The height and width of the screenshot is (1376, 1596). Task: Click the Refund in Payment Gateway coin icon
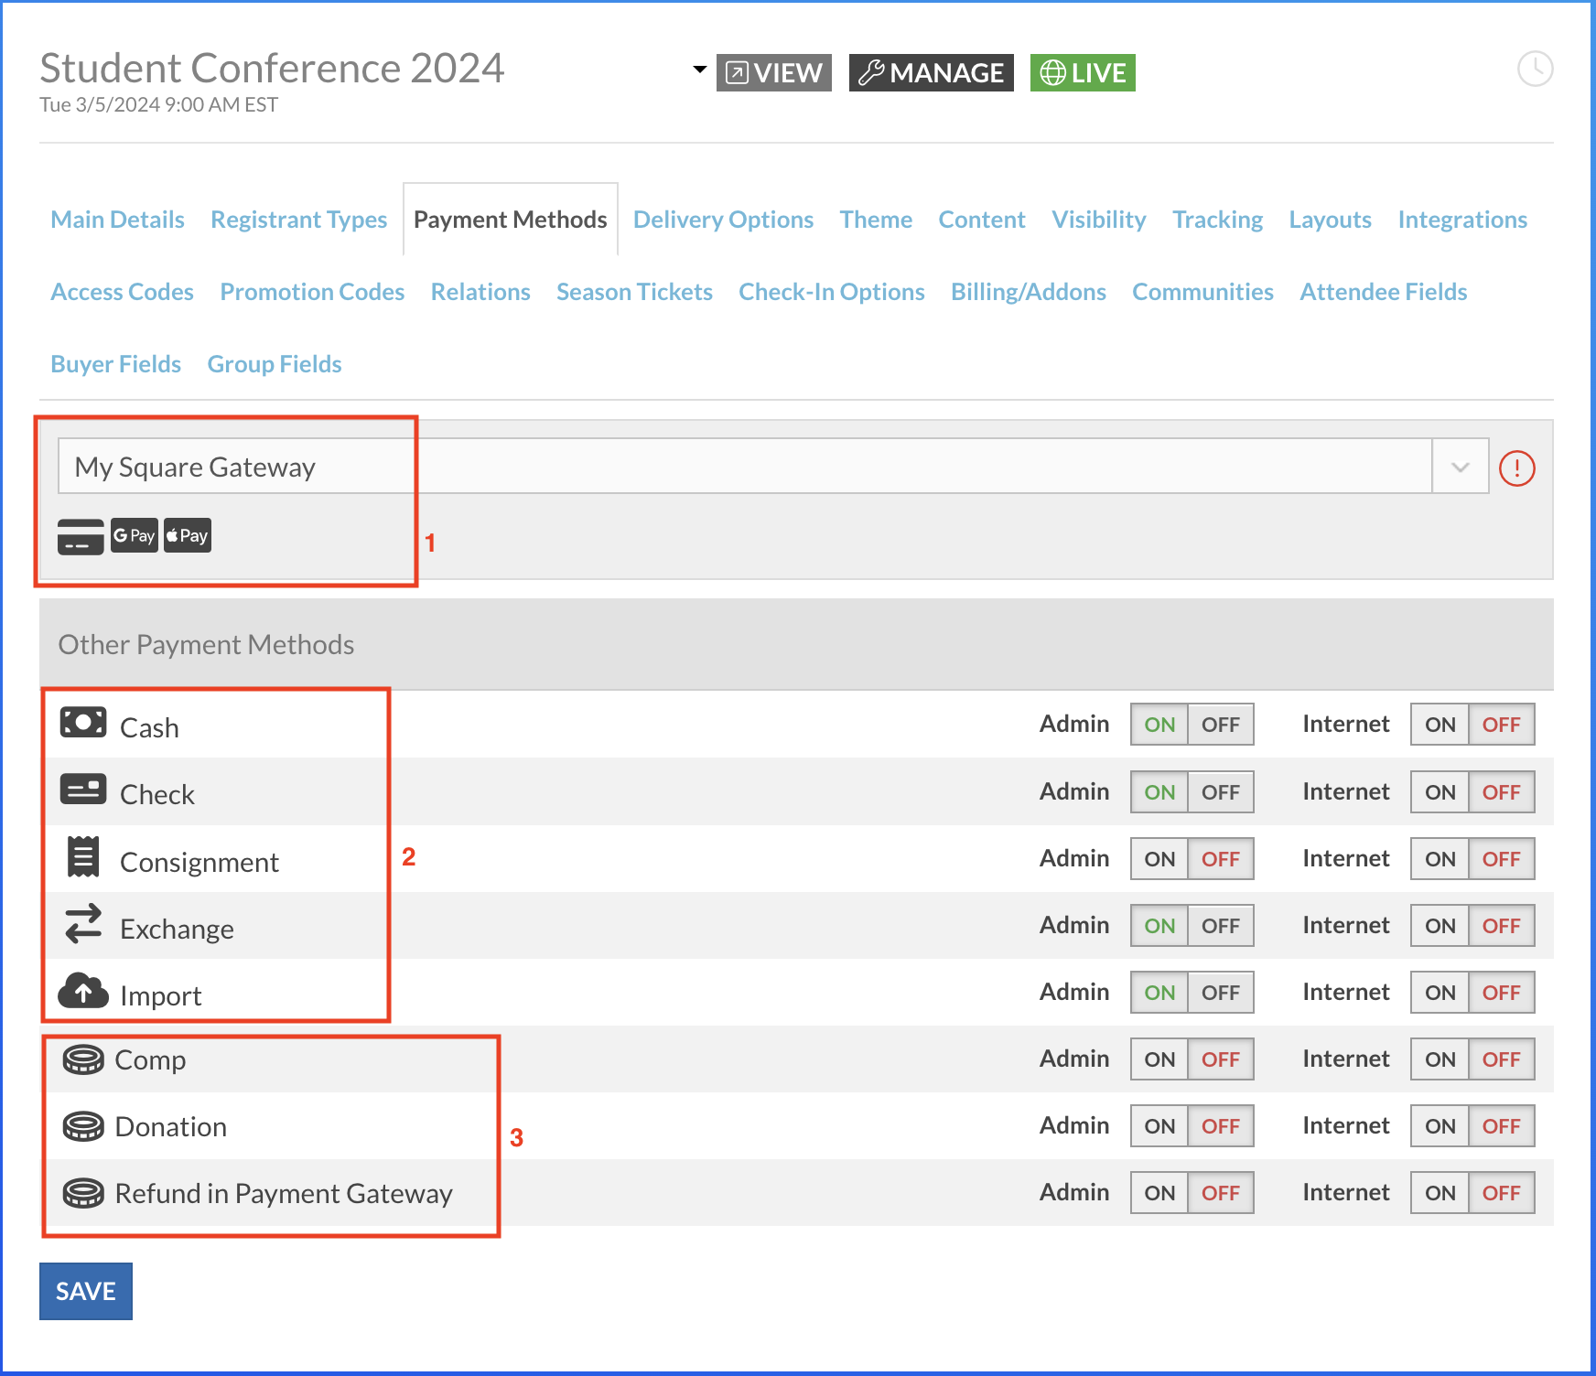click(x=83, y=1193)
